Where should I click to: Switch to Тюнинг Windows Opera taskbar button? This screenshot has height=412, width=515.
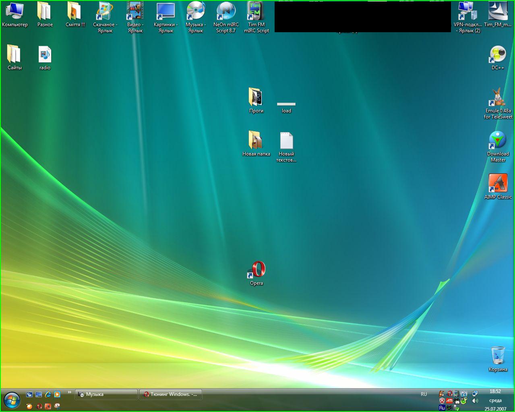tap(171, 394)
